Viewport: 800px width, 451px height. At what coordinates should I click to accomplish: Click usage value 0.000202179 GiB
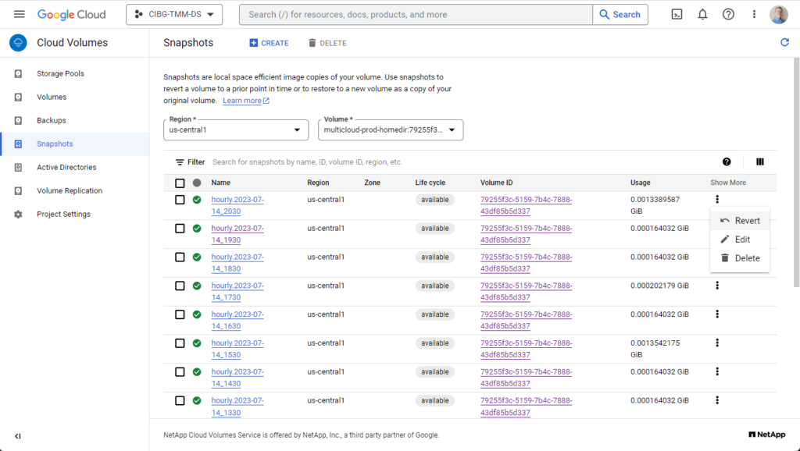659,286
